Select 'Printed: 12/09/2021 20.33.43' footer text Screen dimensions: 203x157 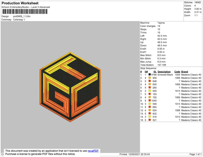point(135,154)
